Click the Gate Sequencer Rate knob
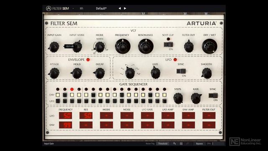Viewport: 268px width, 151px height. tap(196, 98)
